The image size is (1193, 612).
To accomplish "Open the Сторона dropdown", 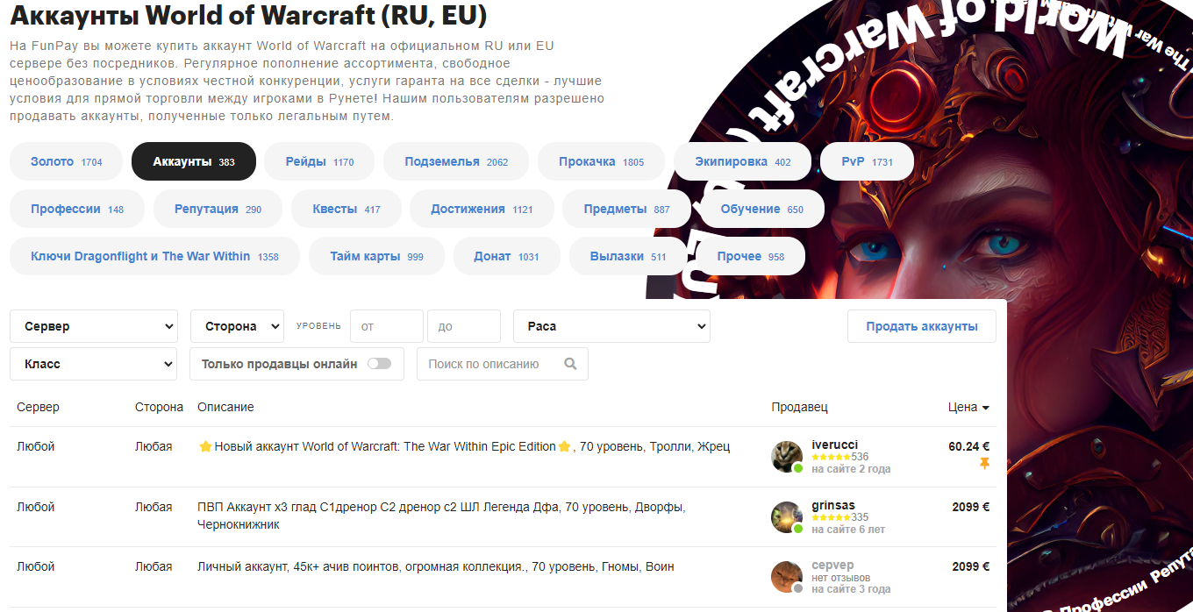I will 237,326.
